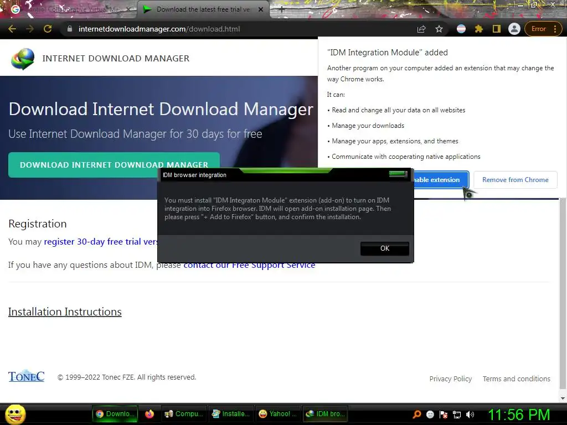
Task: Open the smiley face start button
Action: 15,414
